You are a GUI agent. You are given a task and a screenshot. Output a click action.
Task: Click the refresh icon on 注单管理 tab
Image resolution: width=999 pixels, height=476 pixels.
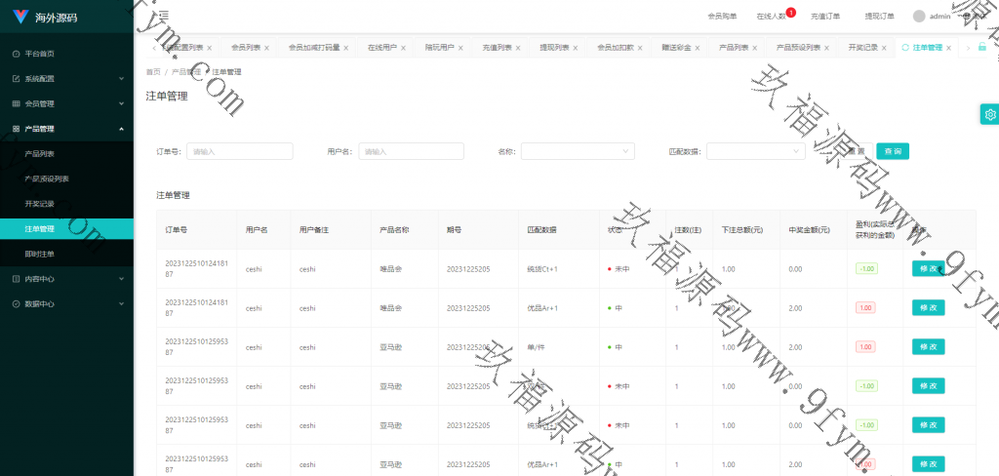(905, 47)
